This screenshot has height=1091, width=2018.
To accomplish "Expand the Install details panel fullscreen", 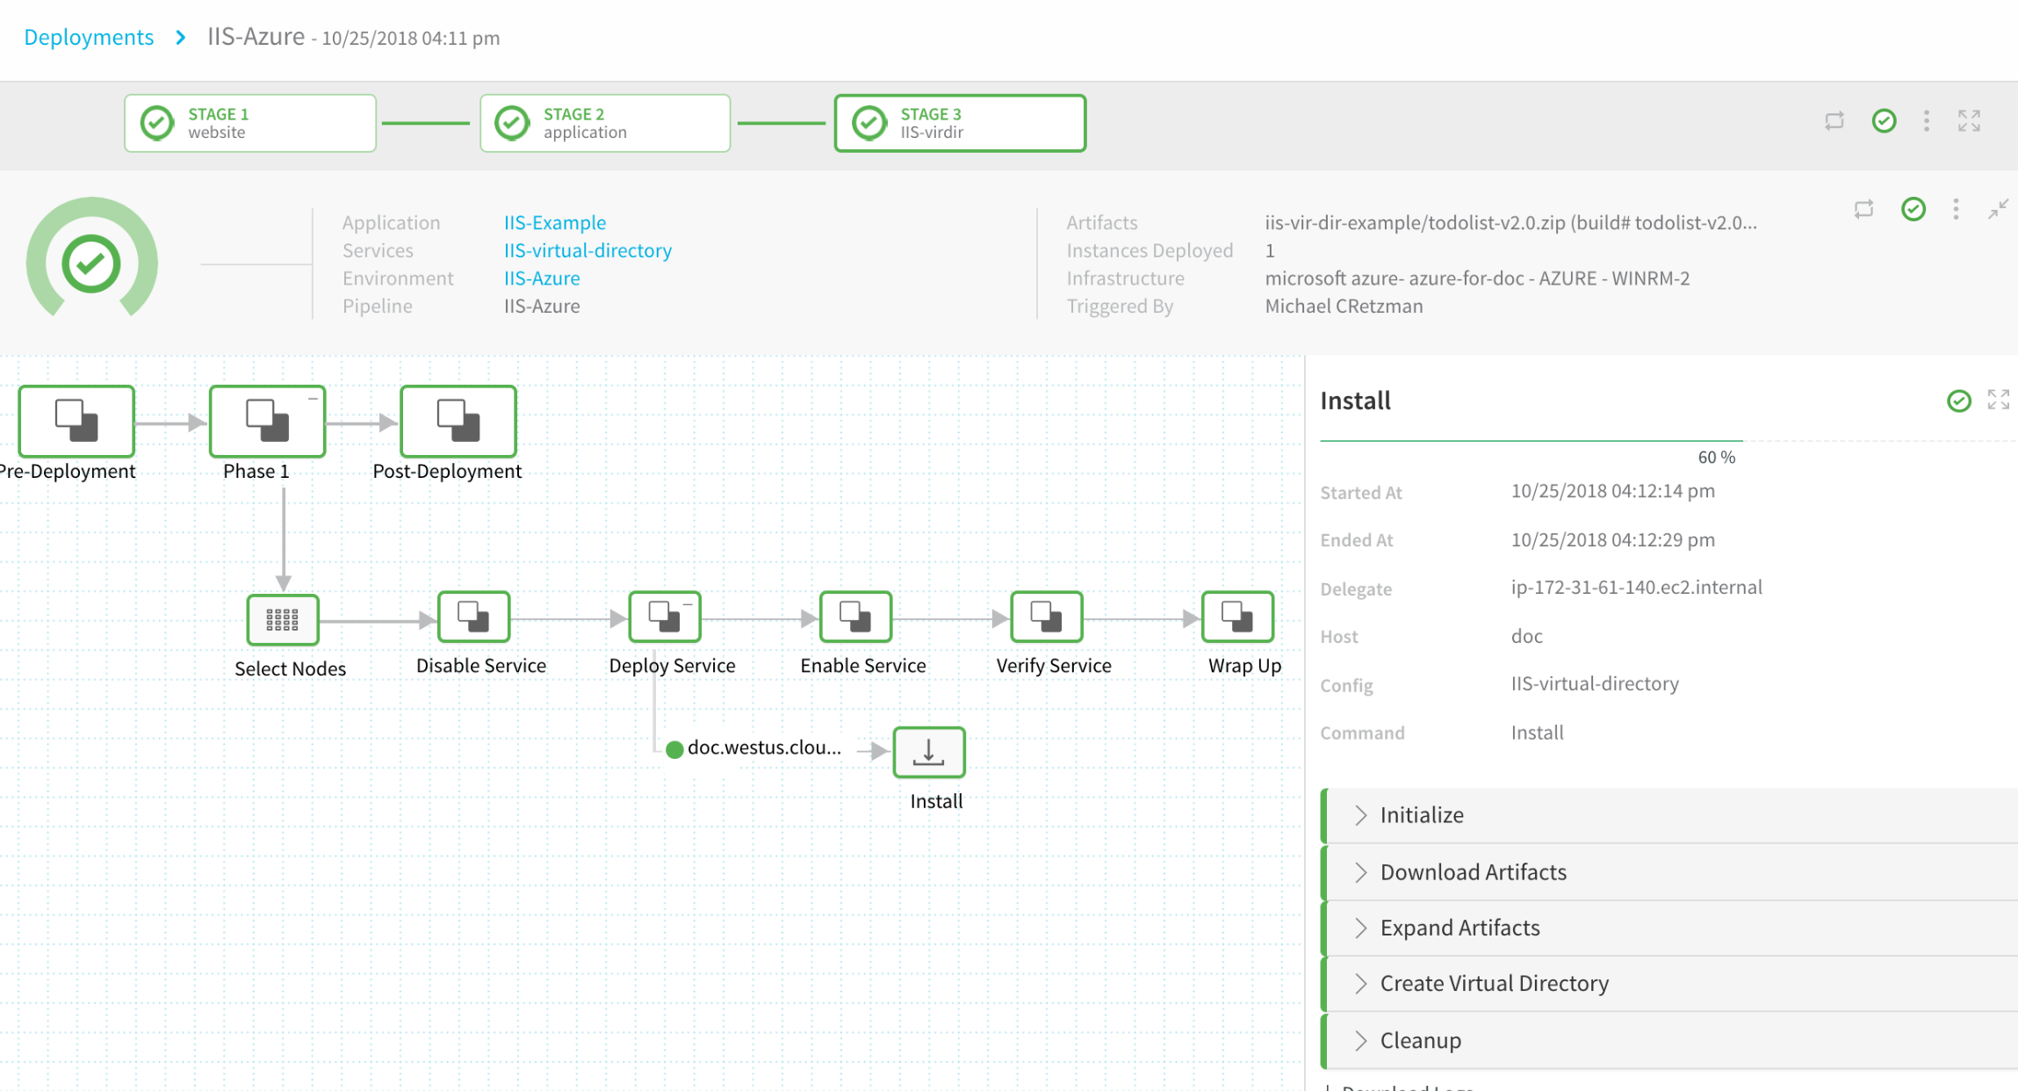I will 1999,400.
